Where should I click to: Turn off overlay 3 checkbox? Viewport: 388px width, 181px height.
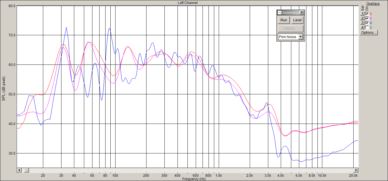pyautogui.click(x=367, y=23)
